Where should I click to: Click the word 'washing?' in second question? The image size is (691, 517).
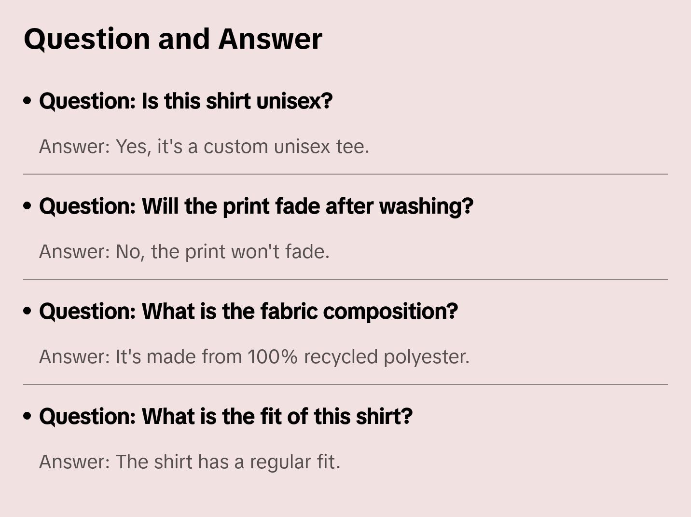click(426, 206)
